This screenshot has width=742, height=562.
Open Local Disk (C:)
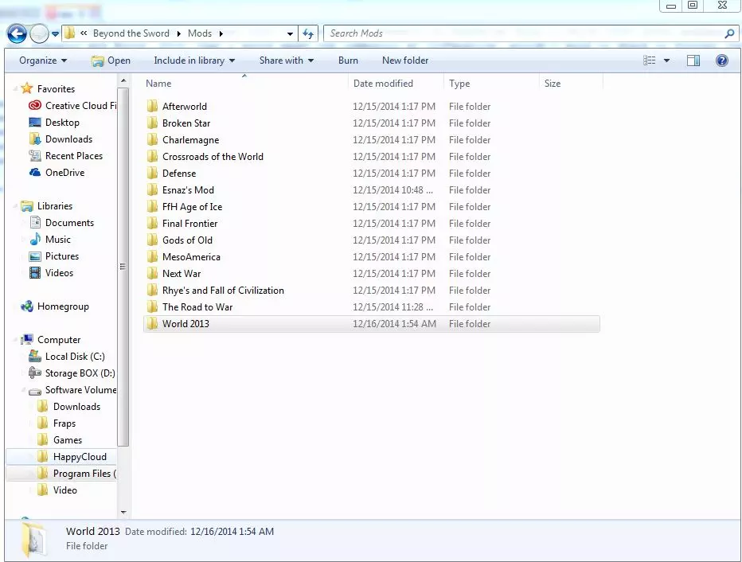[75, 356]
